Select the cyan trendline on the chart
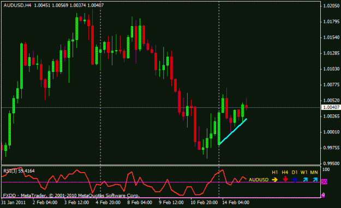 coord(232,132)
